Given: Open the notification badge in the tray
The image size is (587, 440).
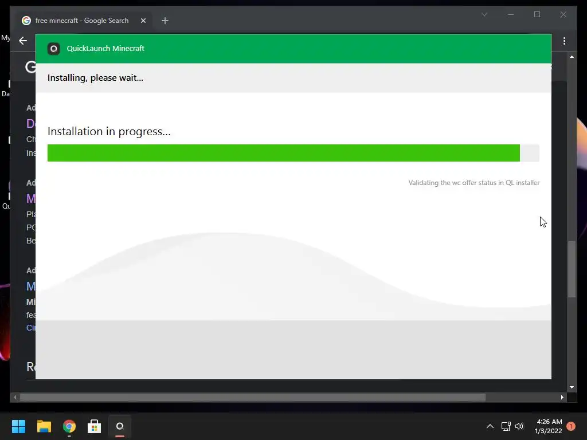Looking at the screenshot, I should point(571,426).
